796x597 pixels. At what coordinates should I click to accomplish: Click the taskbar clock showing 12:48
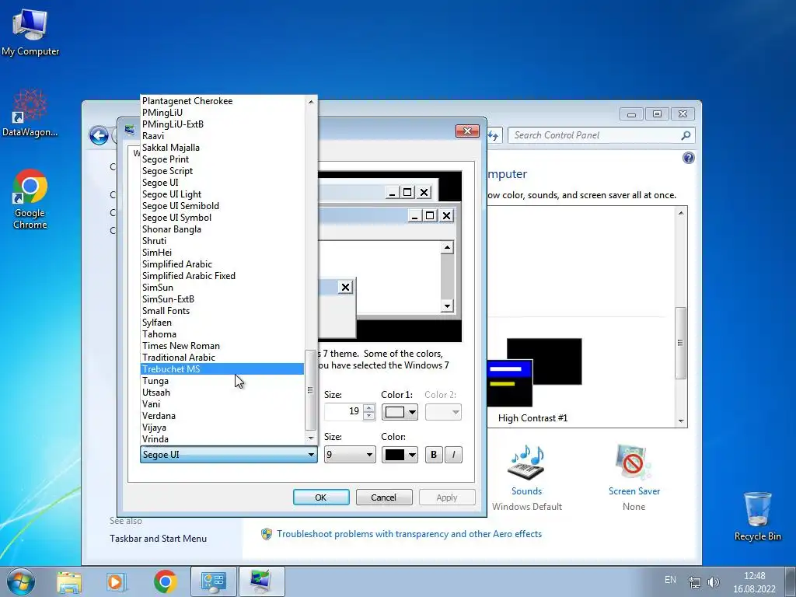[x=754, y=576]
